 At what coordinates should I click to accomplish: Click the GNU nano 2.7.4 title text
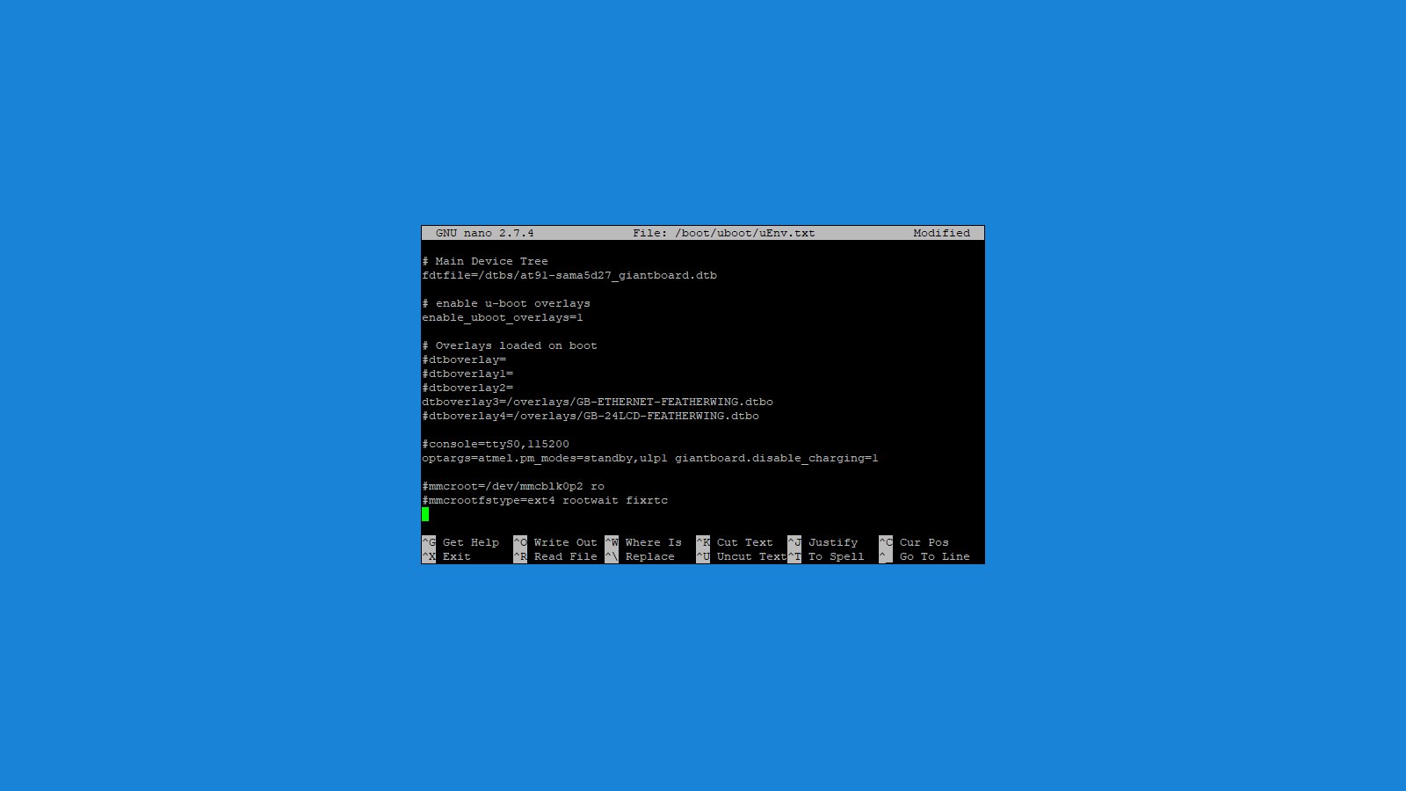coord(485,233)
